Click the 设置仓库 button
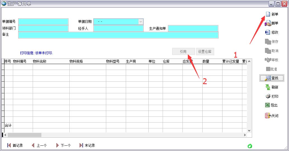This screenshot has height=151, width=289. coord(205,52)
